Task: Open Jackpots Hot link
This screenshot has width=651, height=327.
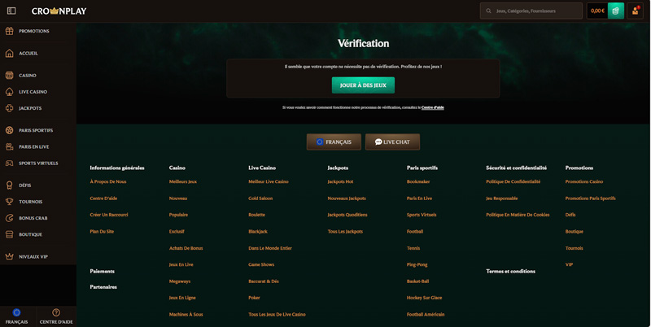Action: tap(340, 181)
